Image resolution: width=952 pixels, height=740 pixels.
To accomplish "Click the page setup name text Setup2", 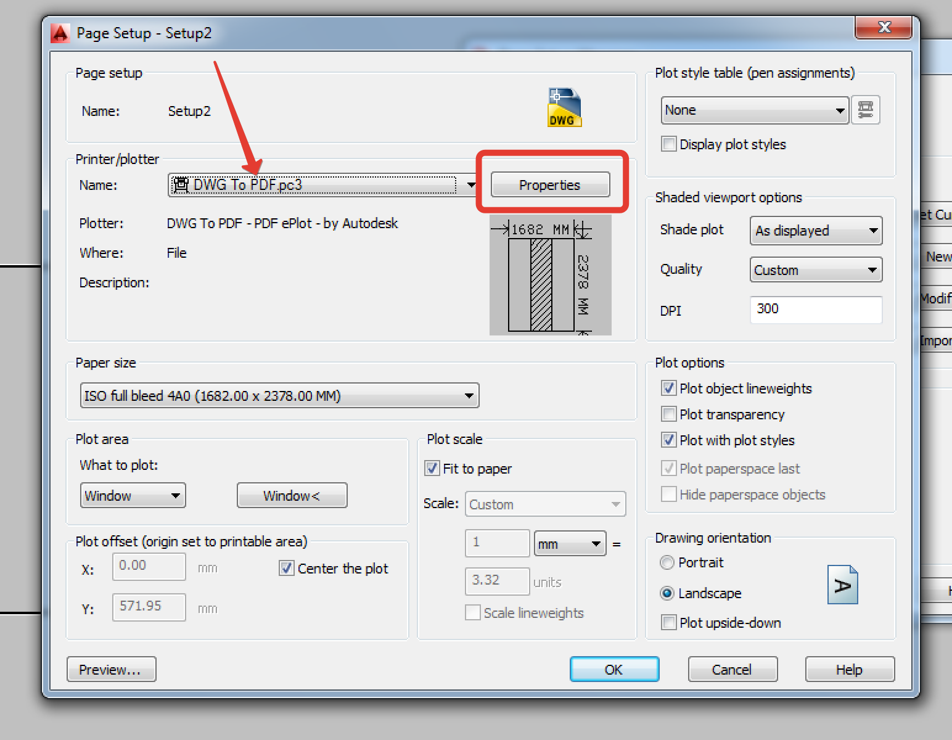I will (x=189, y=111).
